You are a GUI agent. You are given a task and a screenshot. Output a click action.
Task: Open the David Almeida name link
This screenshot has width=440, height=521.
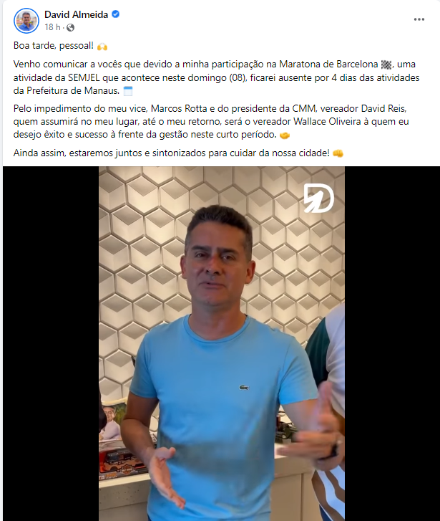77,14
